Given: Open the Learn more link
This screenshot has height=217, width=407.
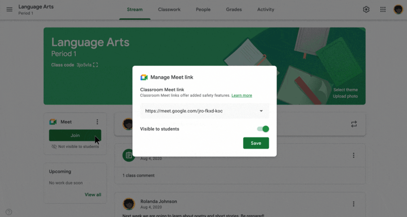Looking at the screenshot, I should pos(242,95).
